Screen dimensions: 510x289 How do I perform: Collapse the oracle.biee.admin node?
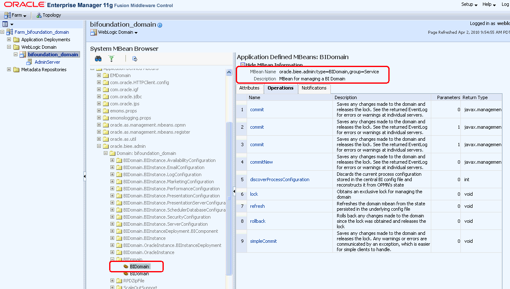click(x=99, y=146)
